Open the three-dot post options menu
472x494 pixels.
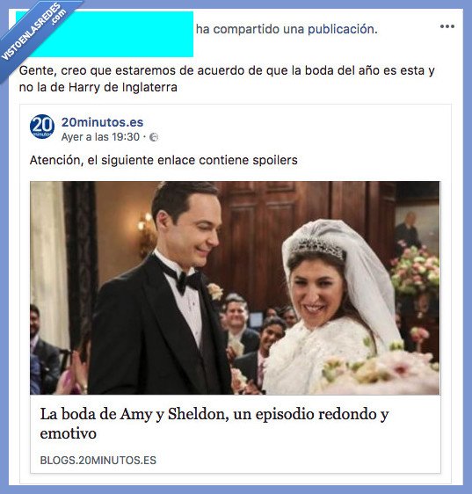click(x=447, y=26)
